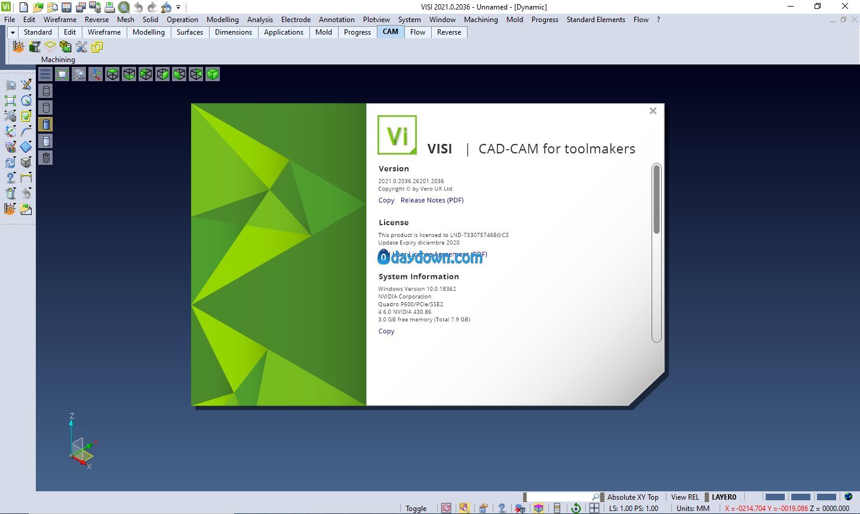Screen dimensions: 860x514
Task: Click the green Print Preview magnifier icon
Action: (x=124, y=7)
